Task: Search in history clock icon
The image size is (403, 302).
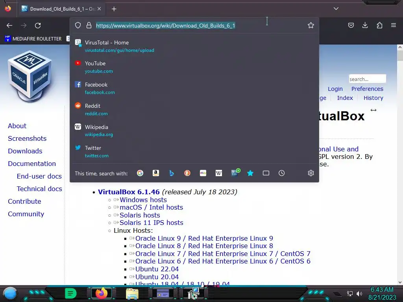Action: pyautogui.click(x=282, y=173)
